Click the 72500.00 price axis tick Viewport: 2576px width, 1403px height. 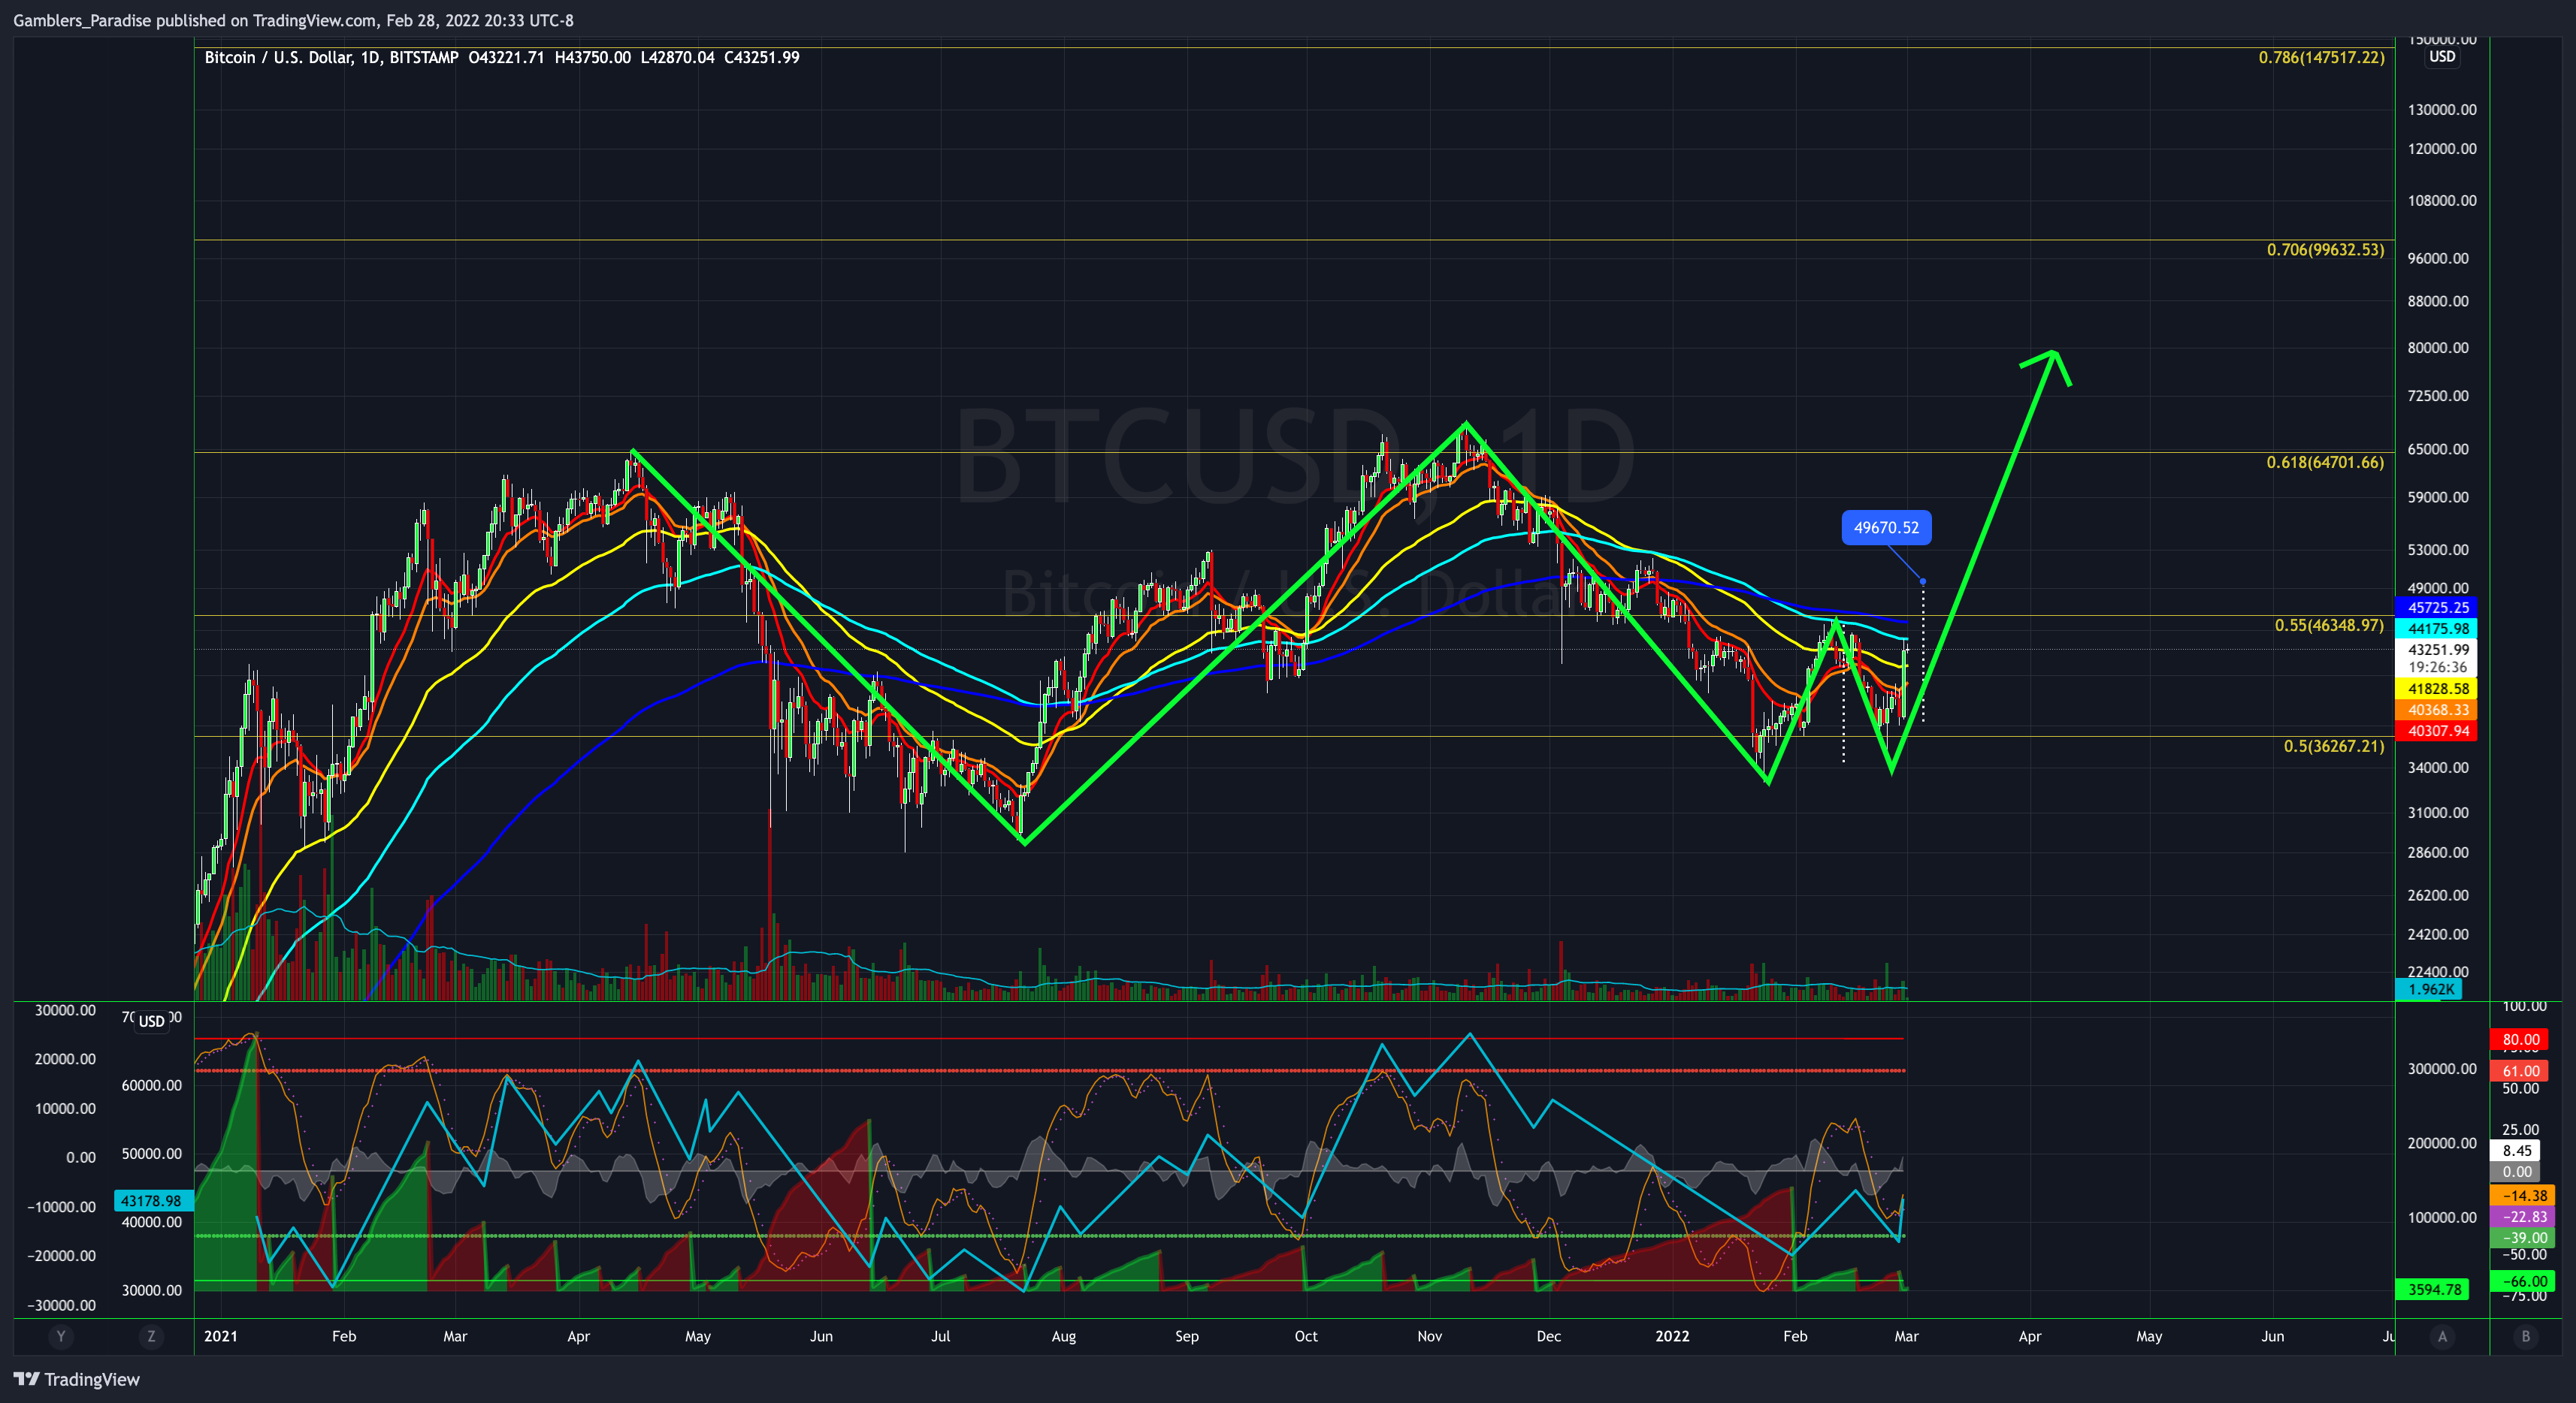click(2438, 396)
